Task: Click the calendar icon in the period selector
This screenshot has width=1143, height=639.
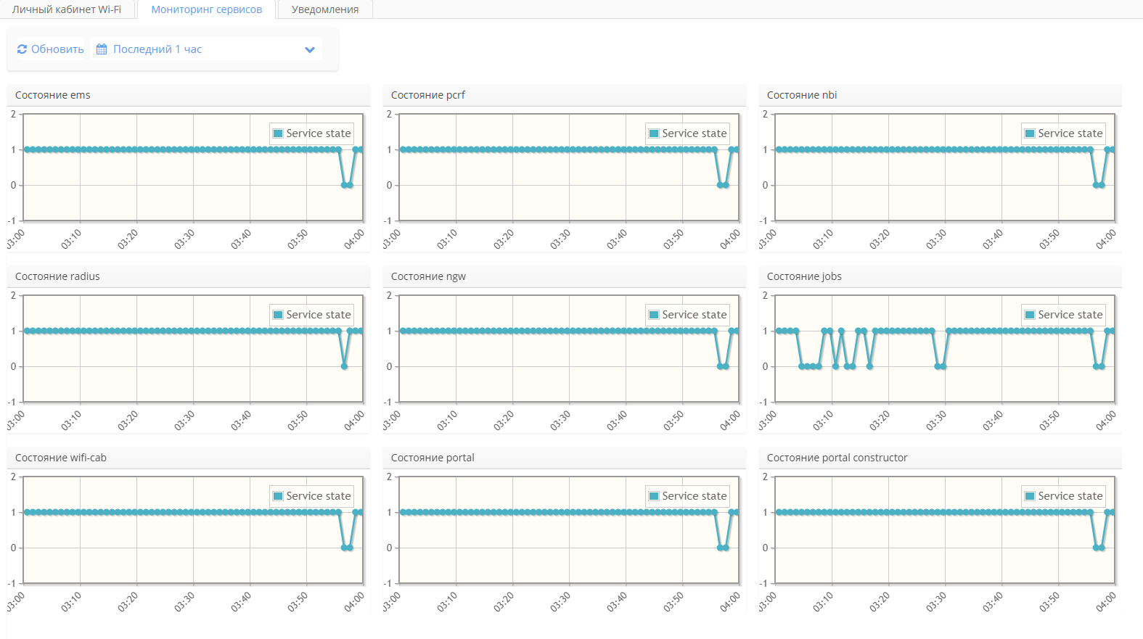Action: pos(102,49)
